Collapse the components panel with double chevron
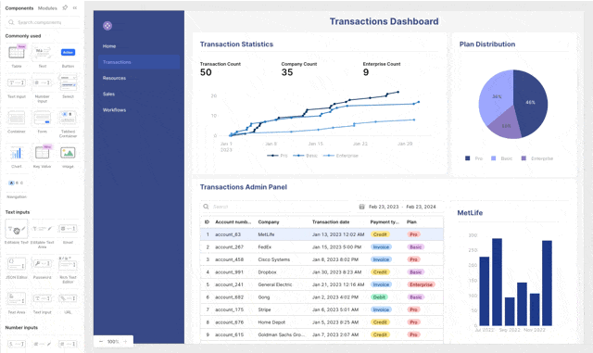593x353 pixels. click(x=75, y=7)
